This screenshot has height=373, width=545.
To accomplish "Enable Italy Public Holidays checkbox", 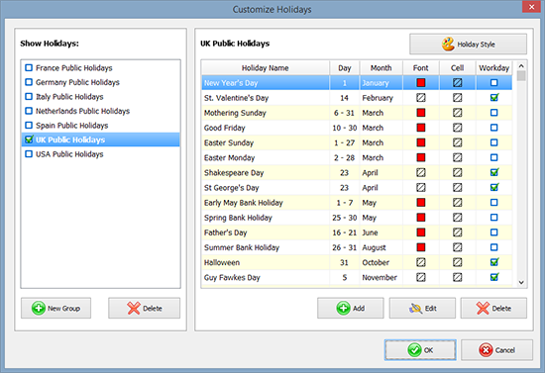I will [x=29, y=96].
